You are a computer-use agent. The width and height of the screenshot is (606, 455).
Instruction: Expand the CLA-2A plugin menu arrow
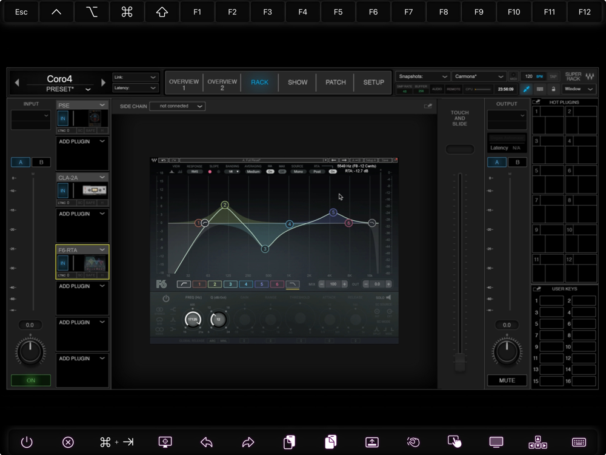point(102,177)
